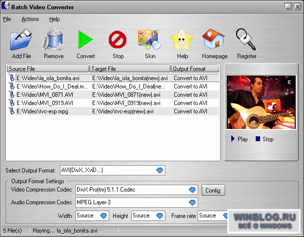Select source E:\Video\How_Do_I_Deal.m...

tap(52, 86)
